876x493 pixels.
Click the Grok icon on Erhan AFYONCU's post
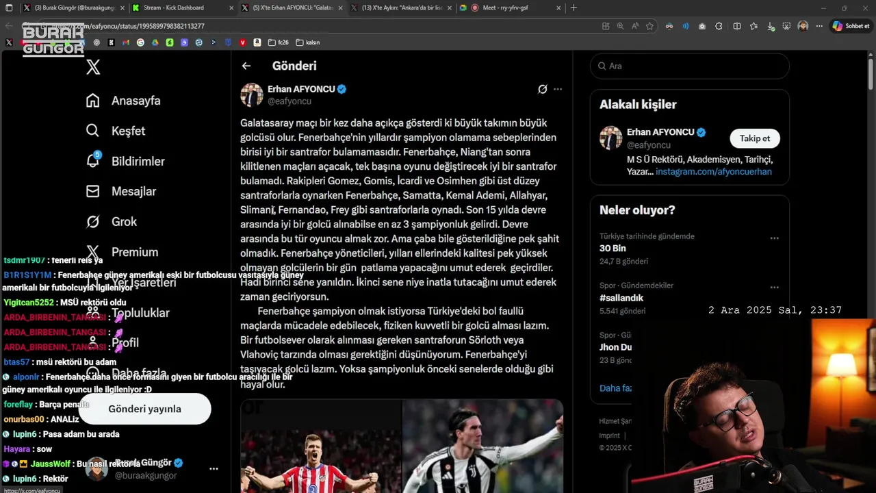[x=542, y=89]
